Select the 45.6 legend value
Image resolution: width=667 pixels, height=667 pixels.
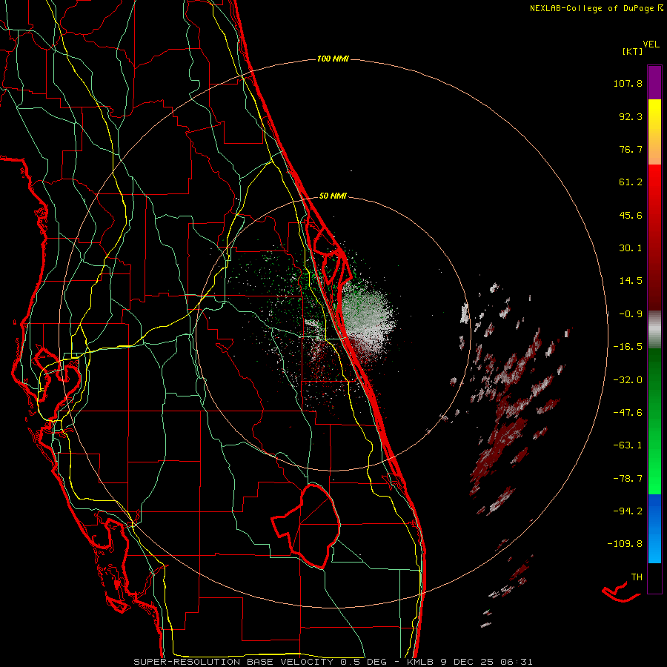[x=631, y=215]
